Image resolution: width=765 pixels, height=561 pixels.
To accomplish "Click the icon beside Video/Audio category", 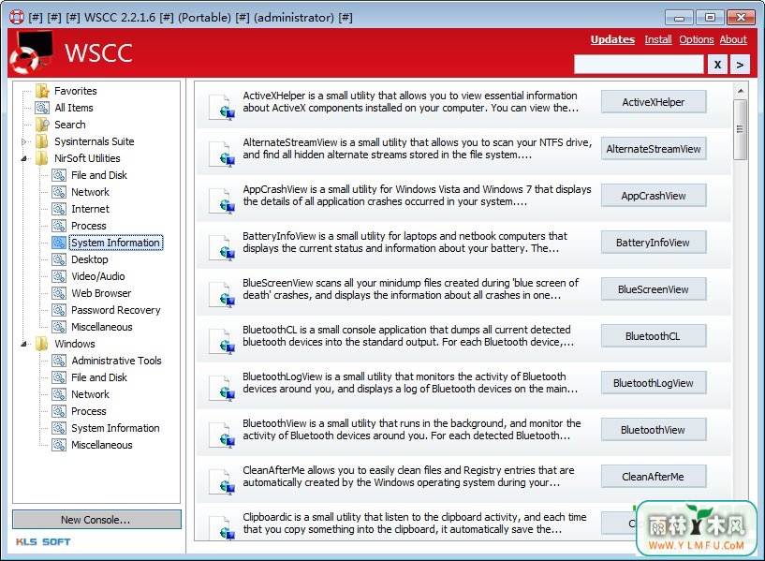I will 59,276.
